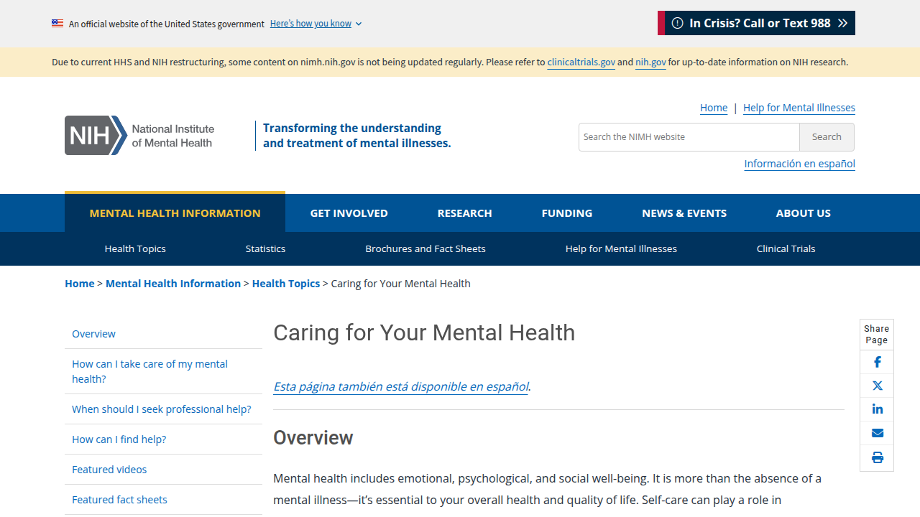Select Clinical Trials in the subnavigation
The height and width of the screenshot is (517, 920).
coord(786,248)
